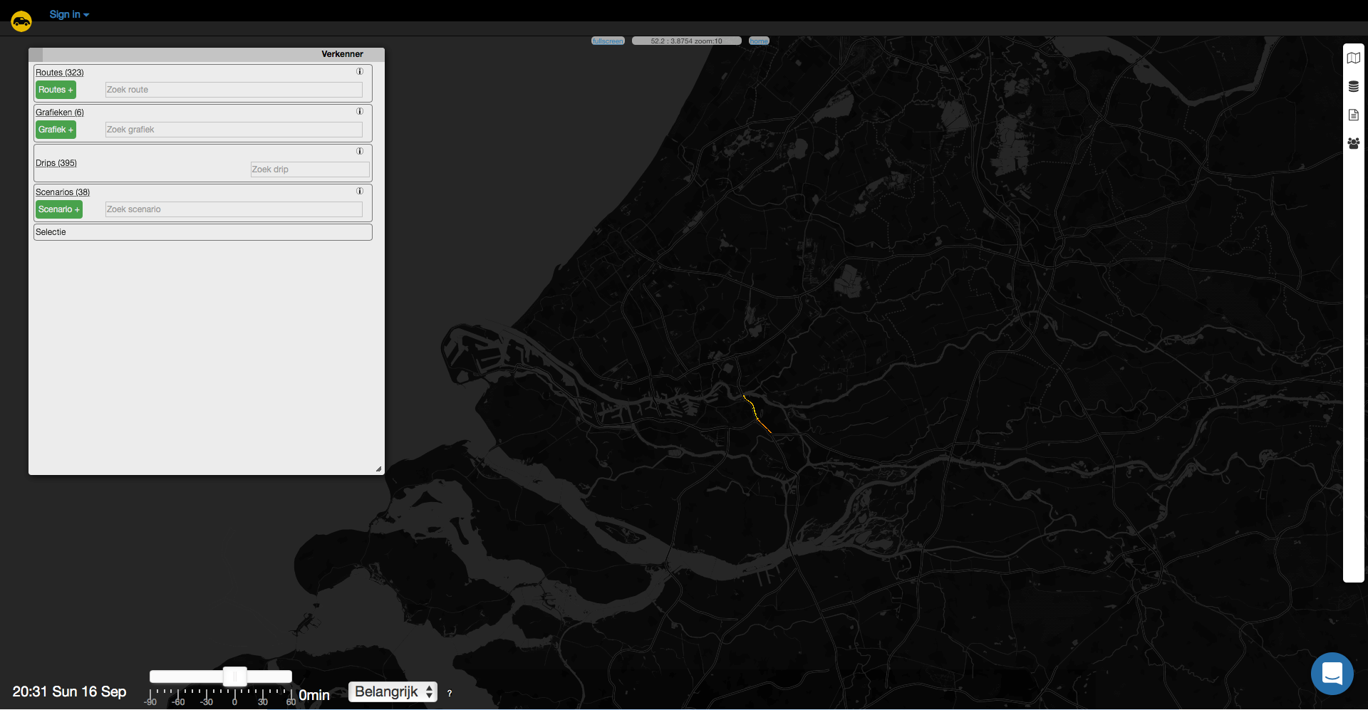Click the yellow car logo
The width and height of the screenshot is (1368, 710).
click(21, 21)
